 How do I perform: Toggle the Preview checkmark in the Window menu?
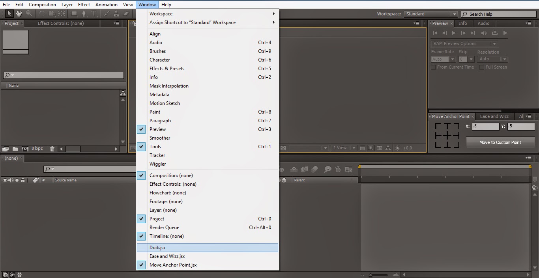coord(141,129)
